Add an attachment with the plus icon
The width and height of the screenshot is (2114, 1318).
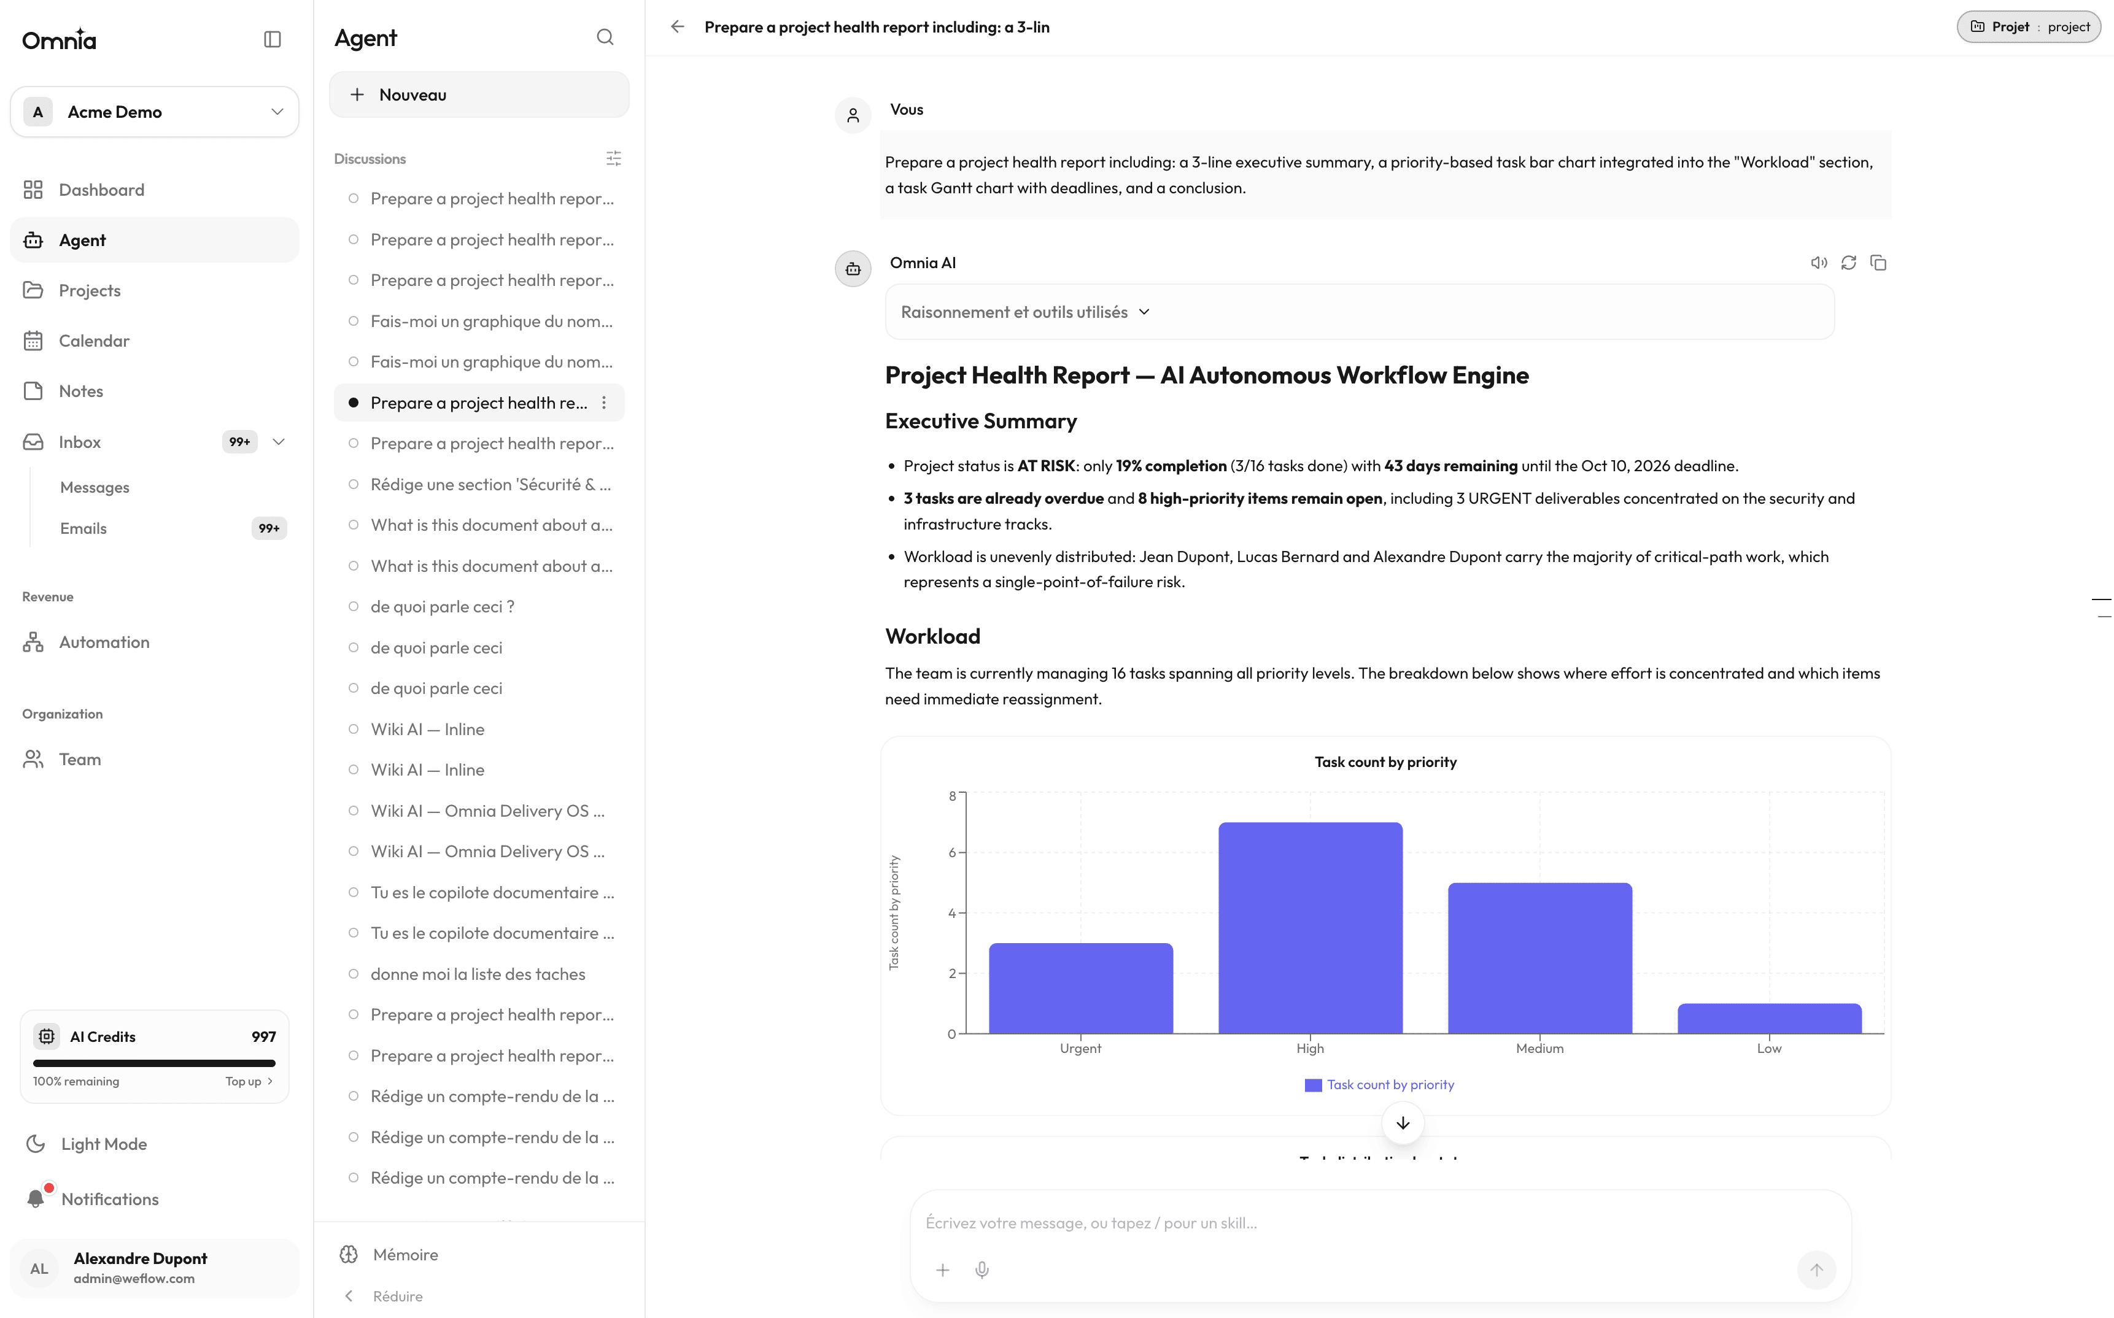(942, 1270)
